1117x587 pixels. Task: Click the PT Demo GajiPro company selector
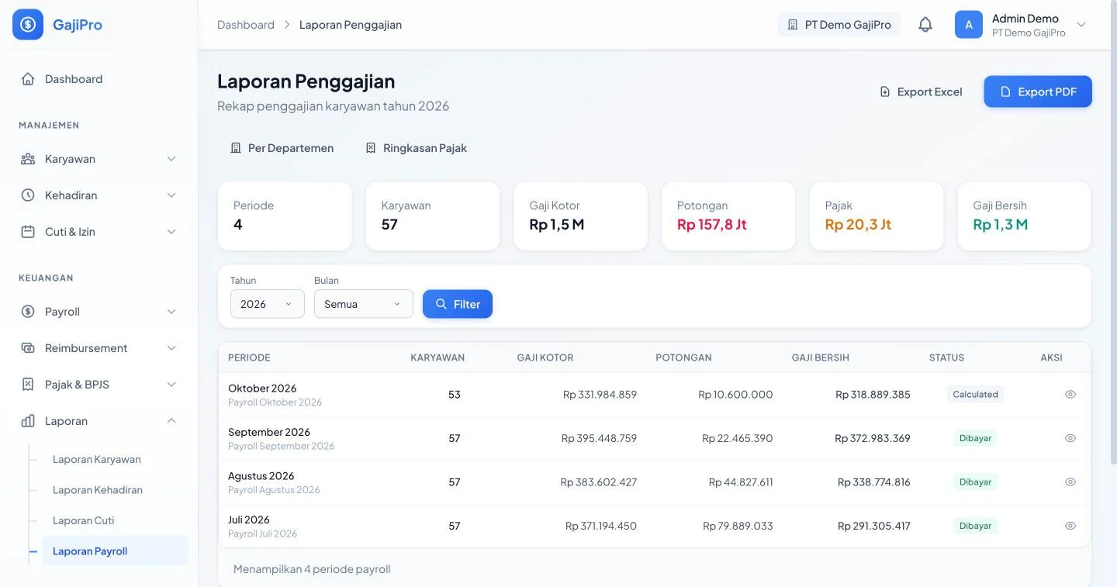coord(839,25)
